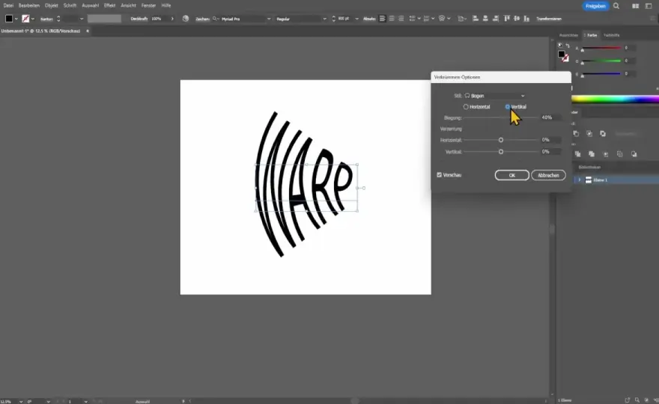Click the rainbow color spectrum bar
The image size is (659, 404).
(x=615, y=100)
